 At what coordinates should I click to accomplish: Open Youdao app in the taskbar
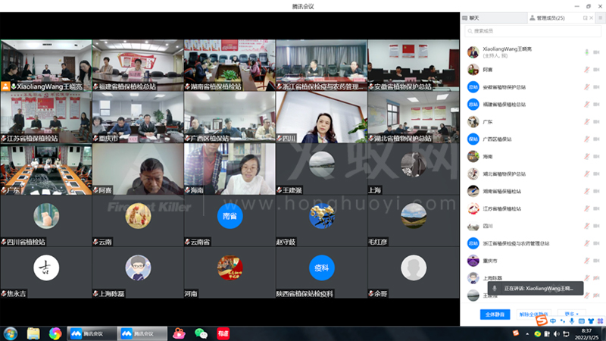[x=223, y=333]
